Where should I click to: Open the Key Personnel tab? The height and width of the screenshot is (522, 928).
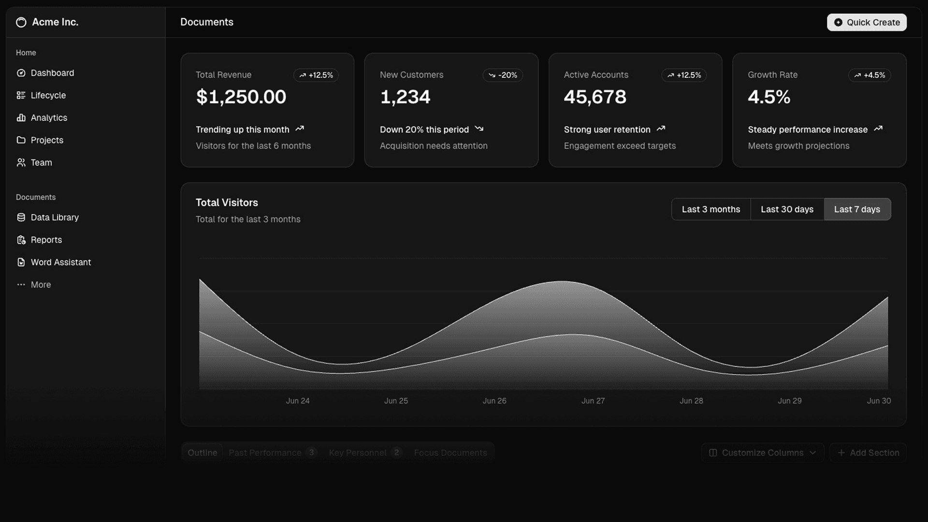click(358, 452)
